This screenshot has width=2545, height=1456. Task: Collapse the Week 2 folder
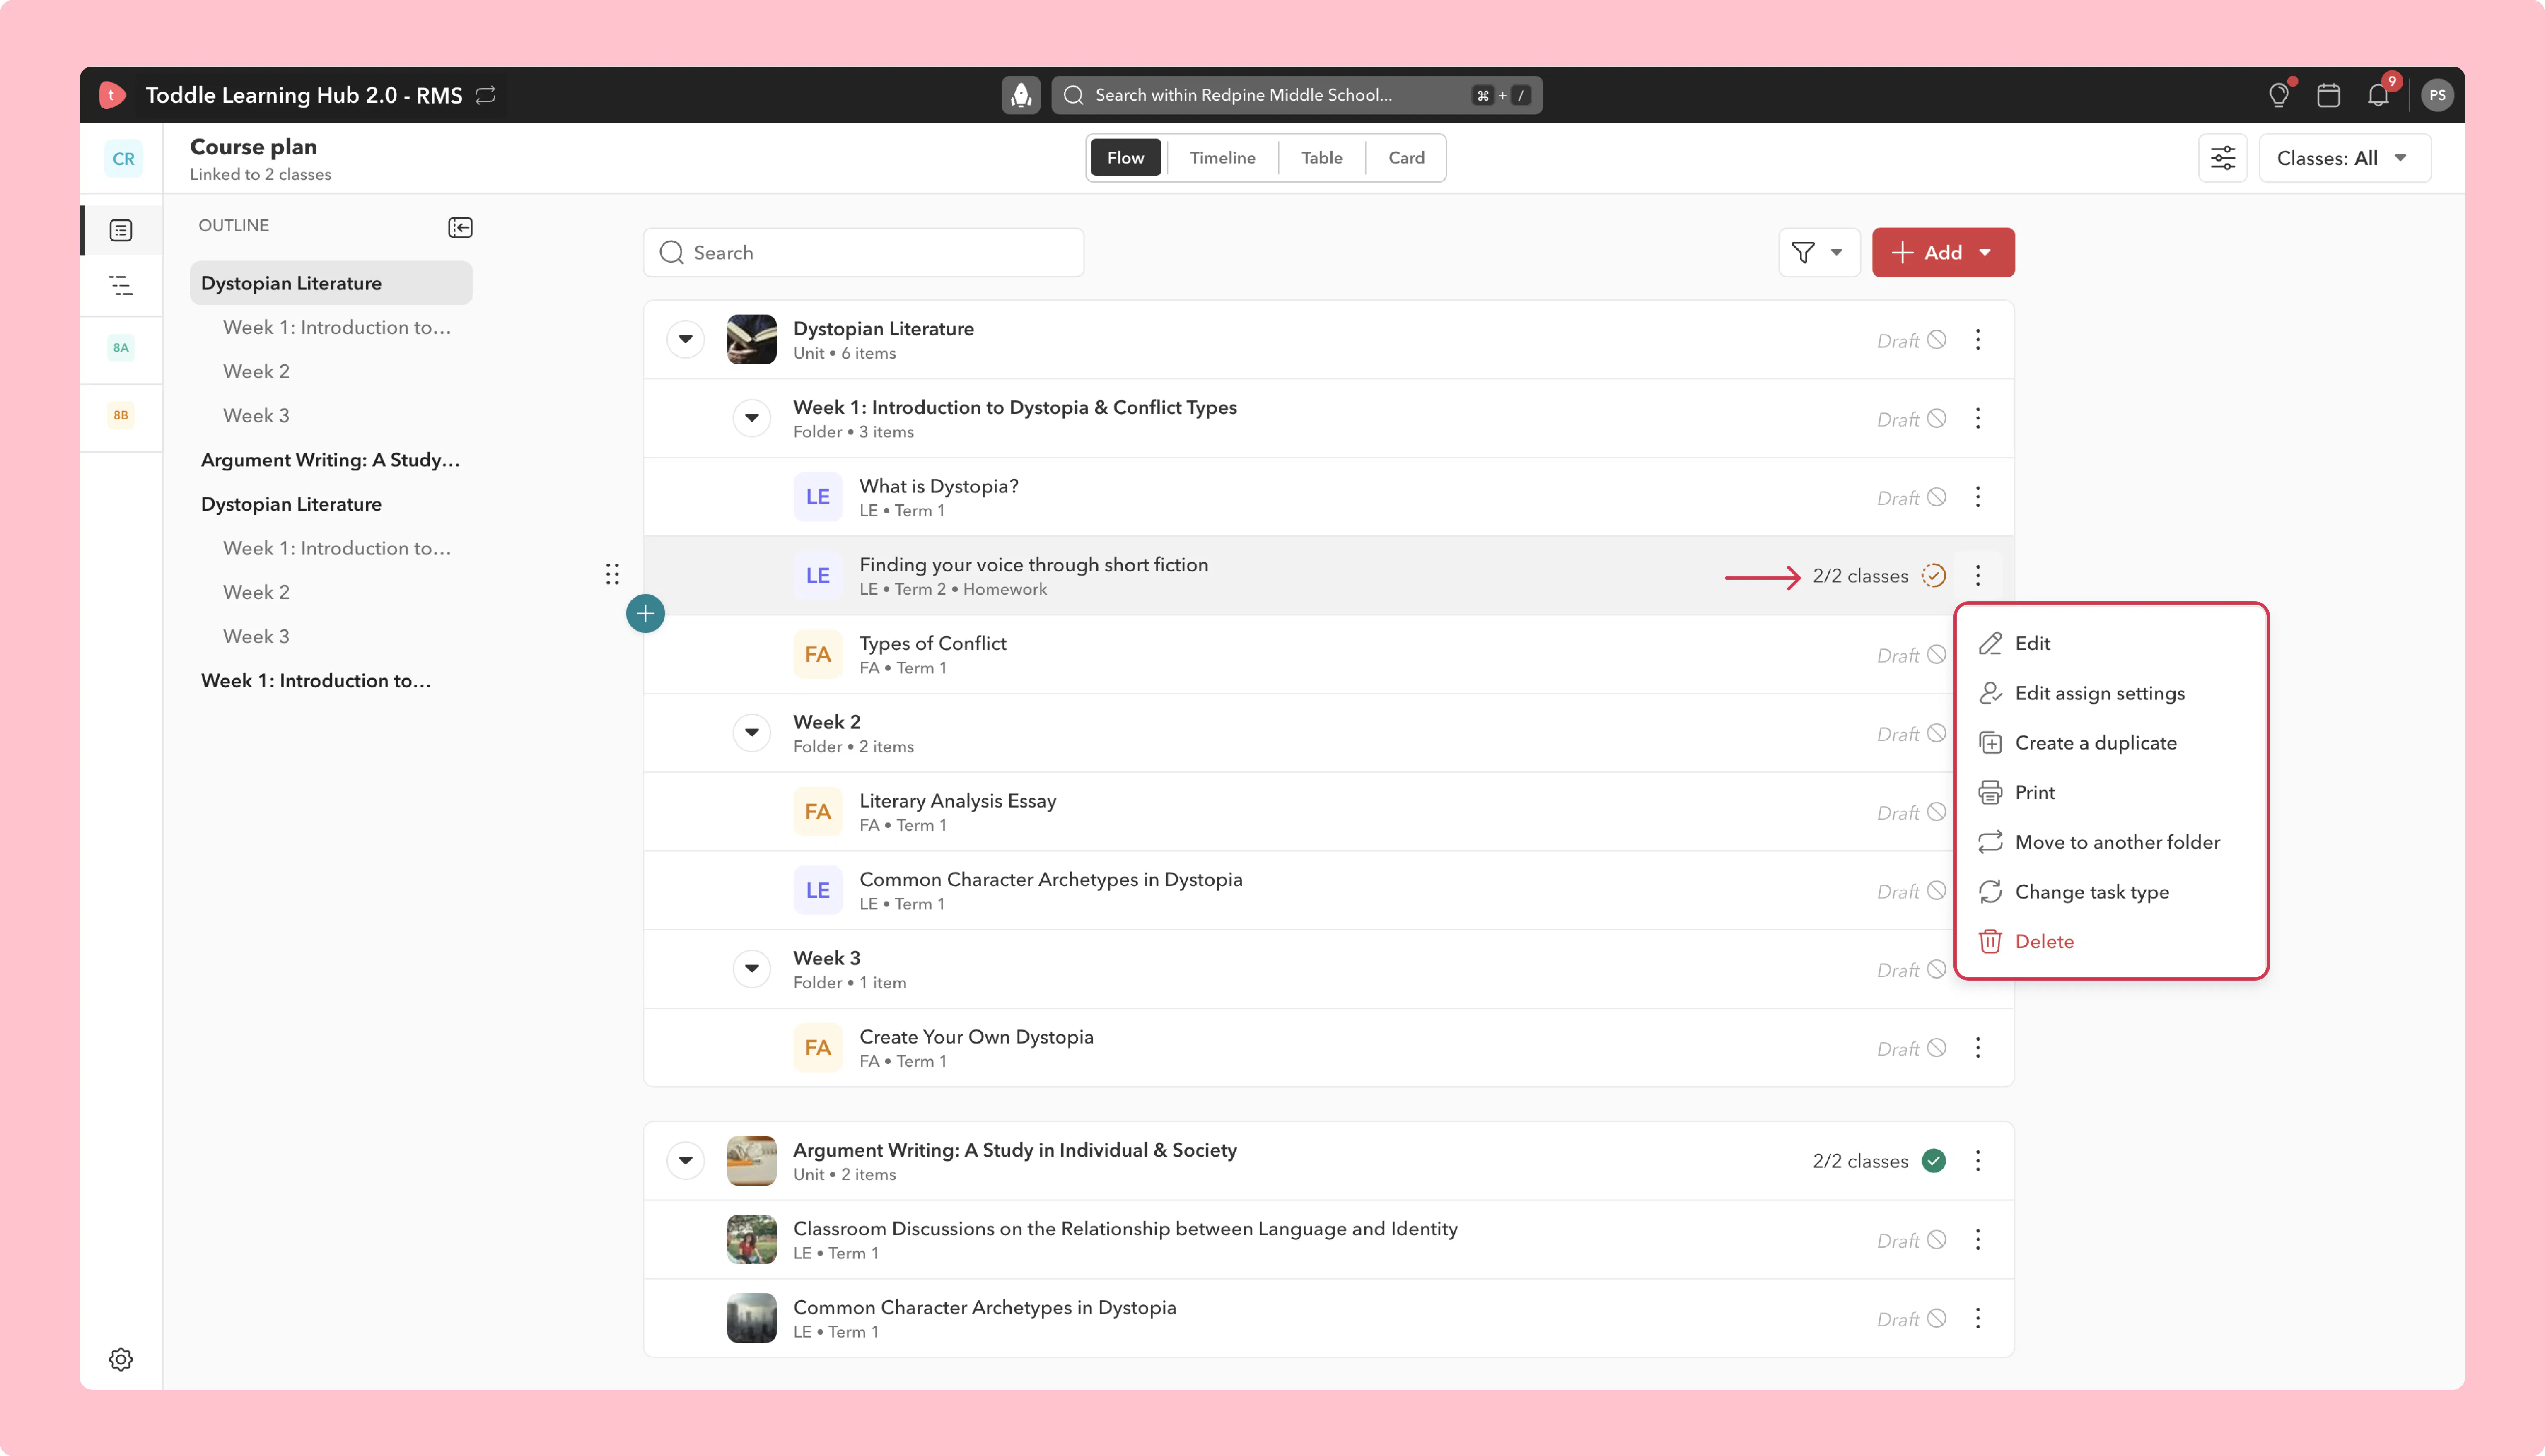[x=751, y=733]
